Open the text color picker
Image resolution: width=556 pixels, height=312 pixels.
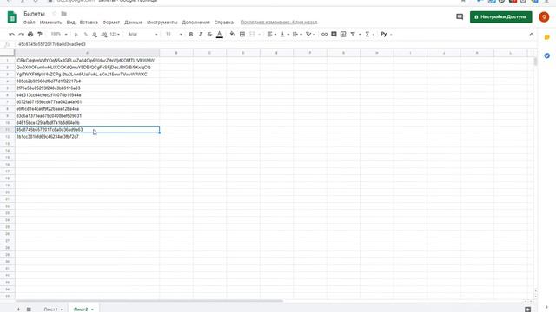(x=220, y=35)
